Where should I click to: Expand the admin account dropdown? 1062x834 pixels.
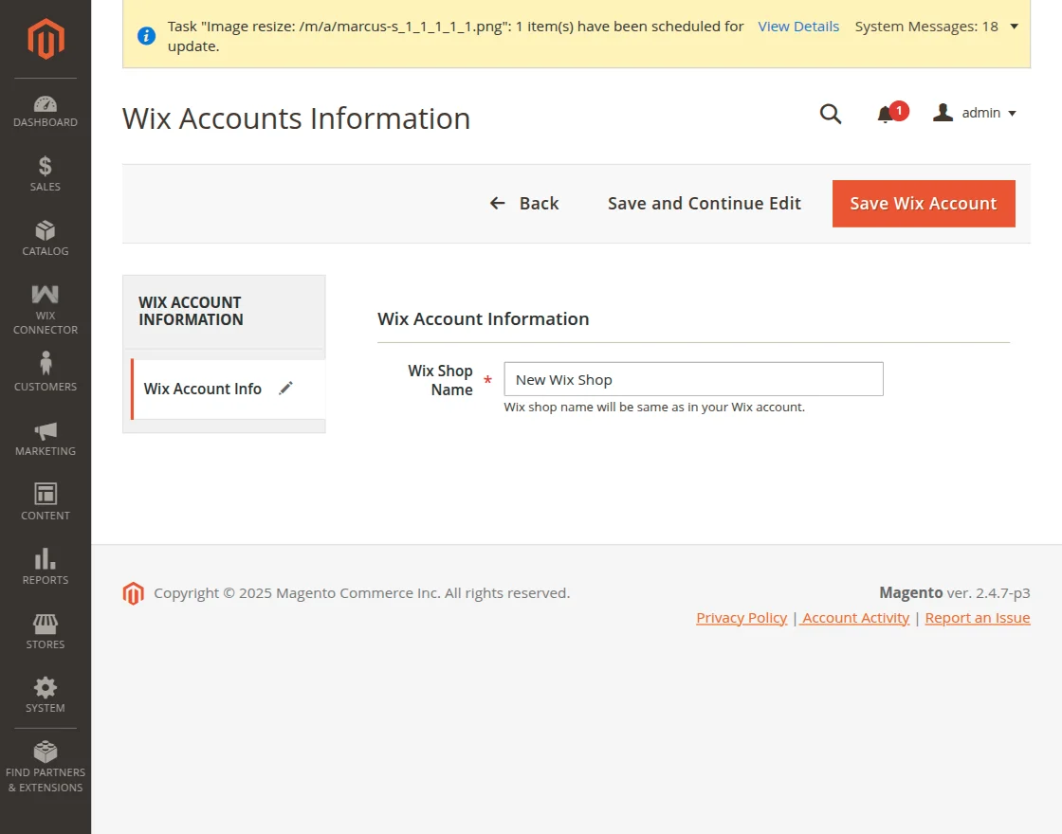(x=975, y=113)
